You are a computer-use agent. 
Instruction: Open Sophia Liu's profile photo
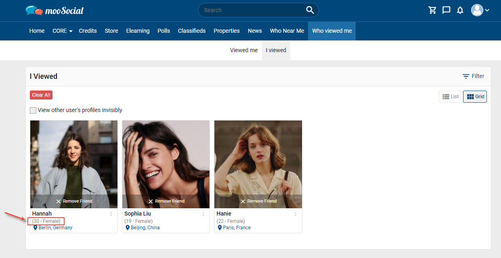pos(166,158)
